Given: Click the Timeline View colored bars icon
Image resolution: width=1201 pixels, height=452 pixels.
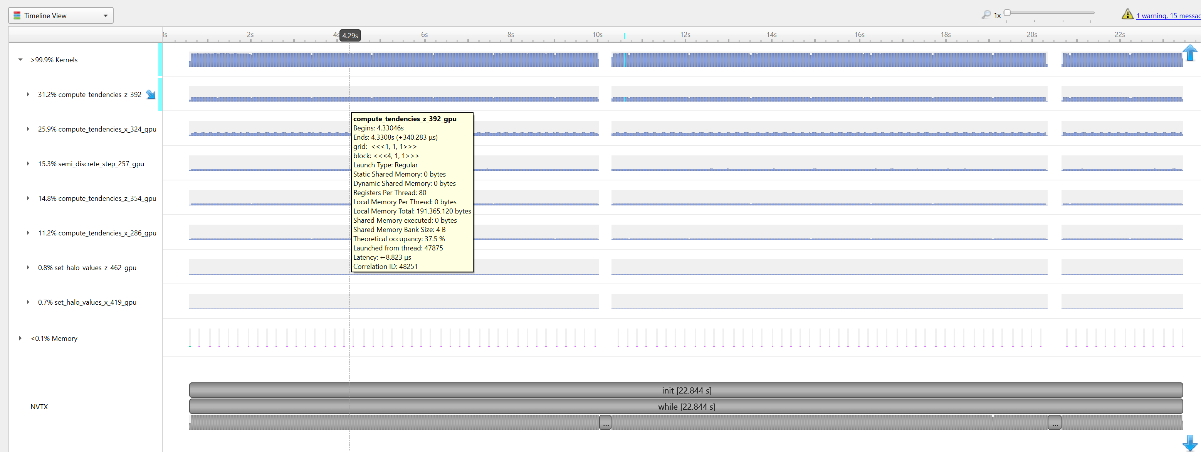Looking at the screenshot, I should pyautogui.click(x=17, y=15).
